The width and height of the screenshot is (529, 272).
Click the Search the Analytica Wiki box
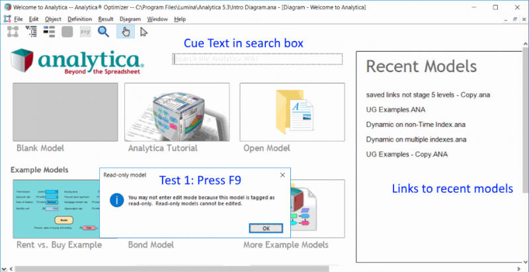tap(257, 59)
